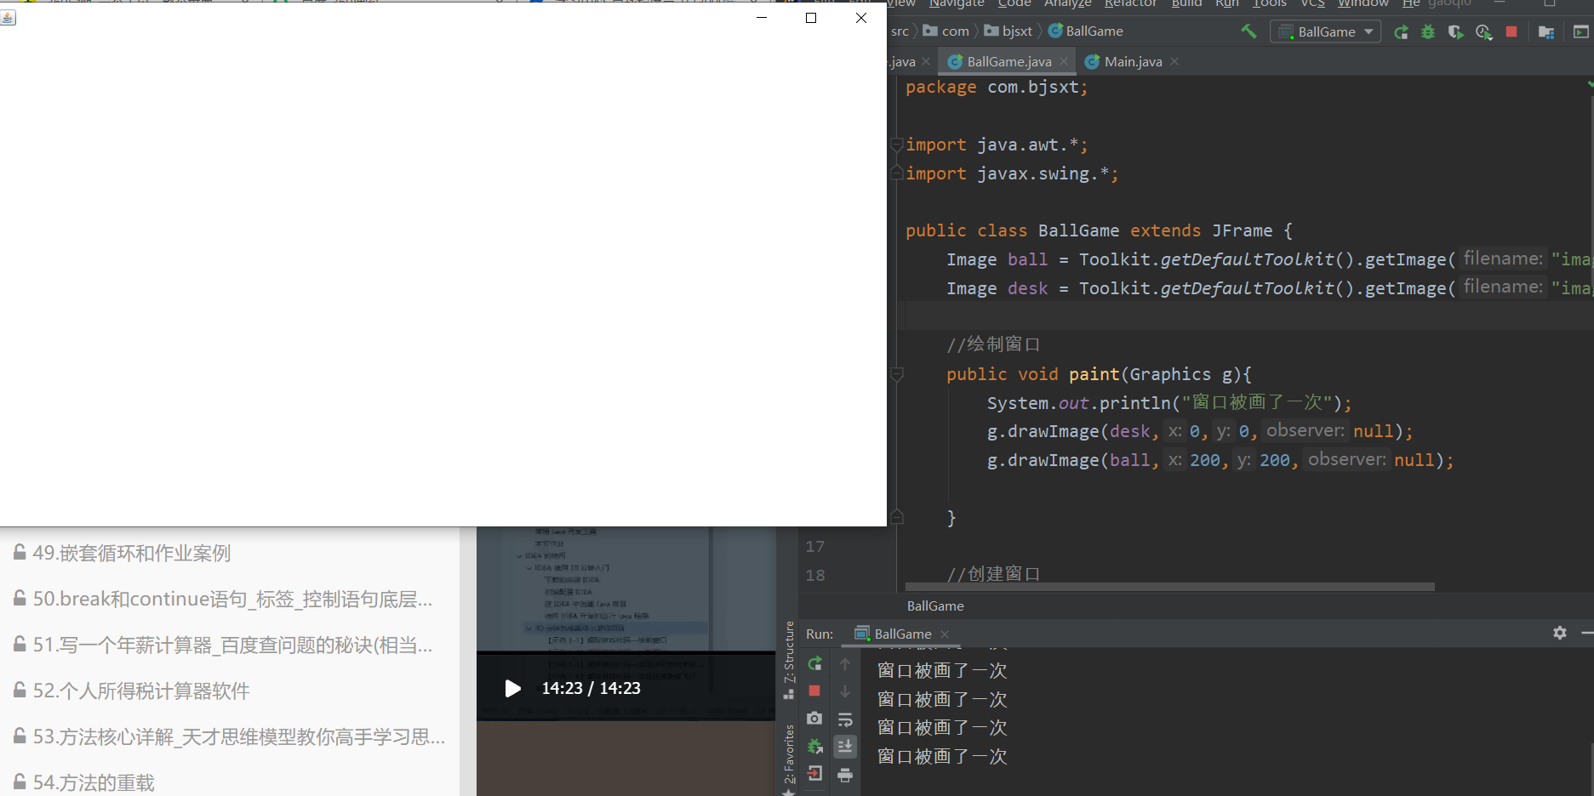Click the print console icon

(845, 775)
